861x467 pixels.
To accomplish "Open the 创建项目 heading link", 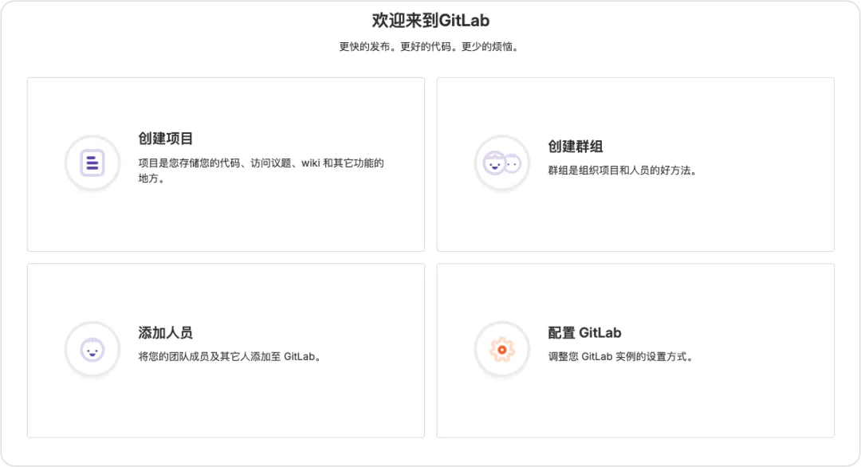I will [165, 139].
